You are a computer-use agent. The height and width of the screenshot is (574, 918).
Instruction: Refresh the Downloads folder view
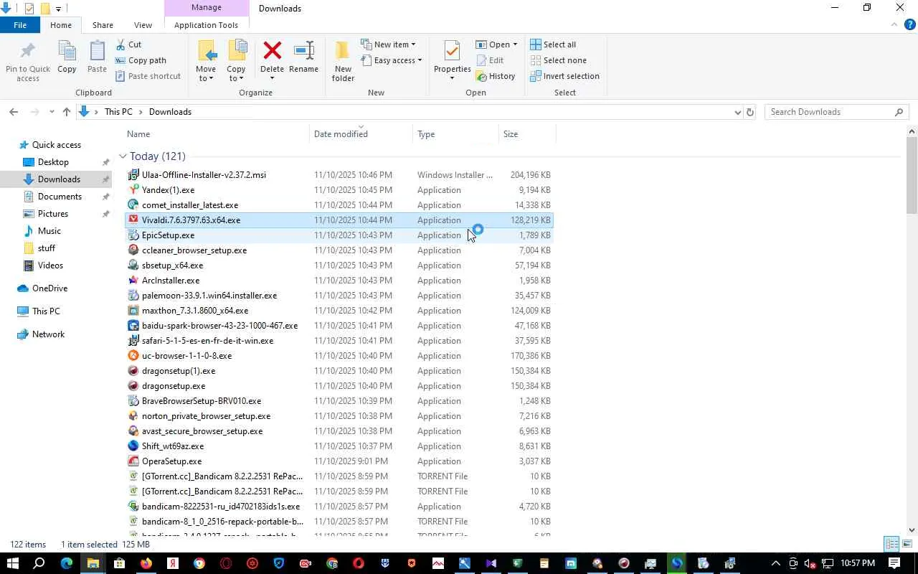click(x=750, y=112)
